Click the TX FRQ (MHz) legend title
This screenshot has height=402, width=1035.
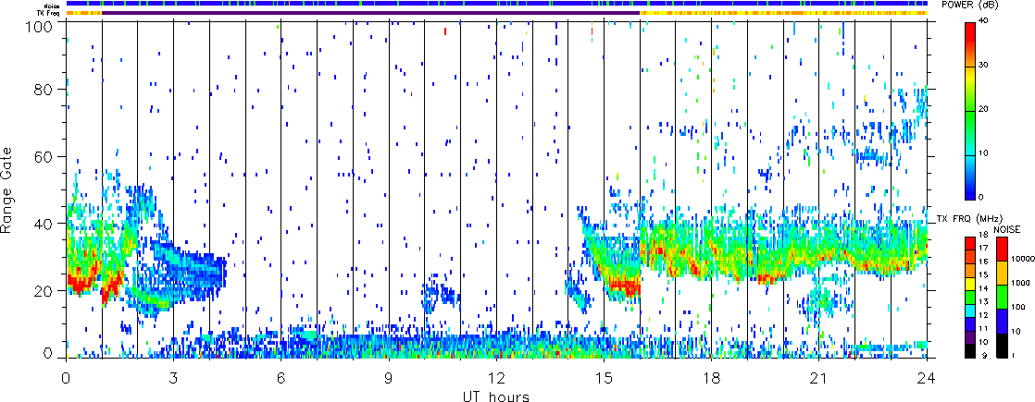tap(967, 218)
